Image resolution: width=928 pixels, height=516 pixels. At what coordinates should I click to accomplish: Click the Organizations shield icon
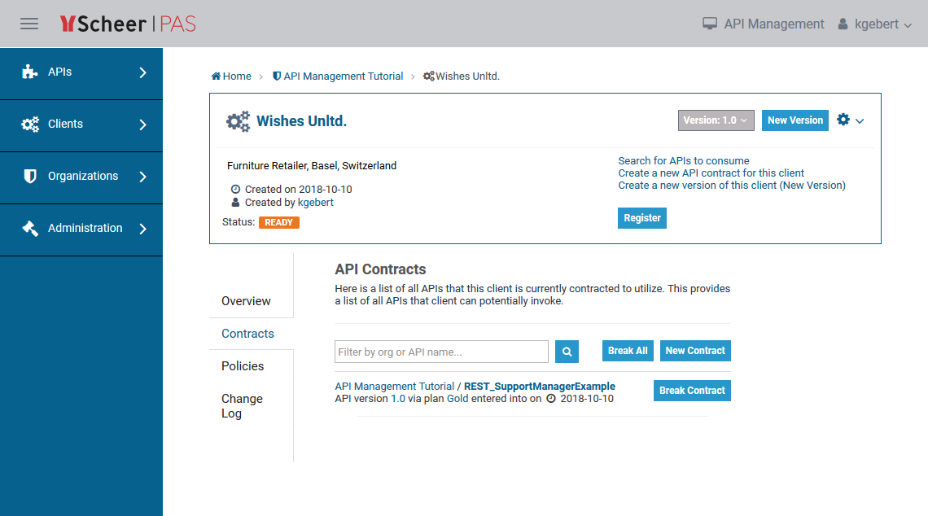(30, 177)
